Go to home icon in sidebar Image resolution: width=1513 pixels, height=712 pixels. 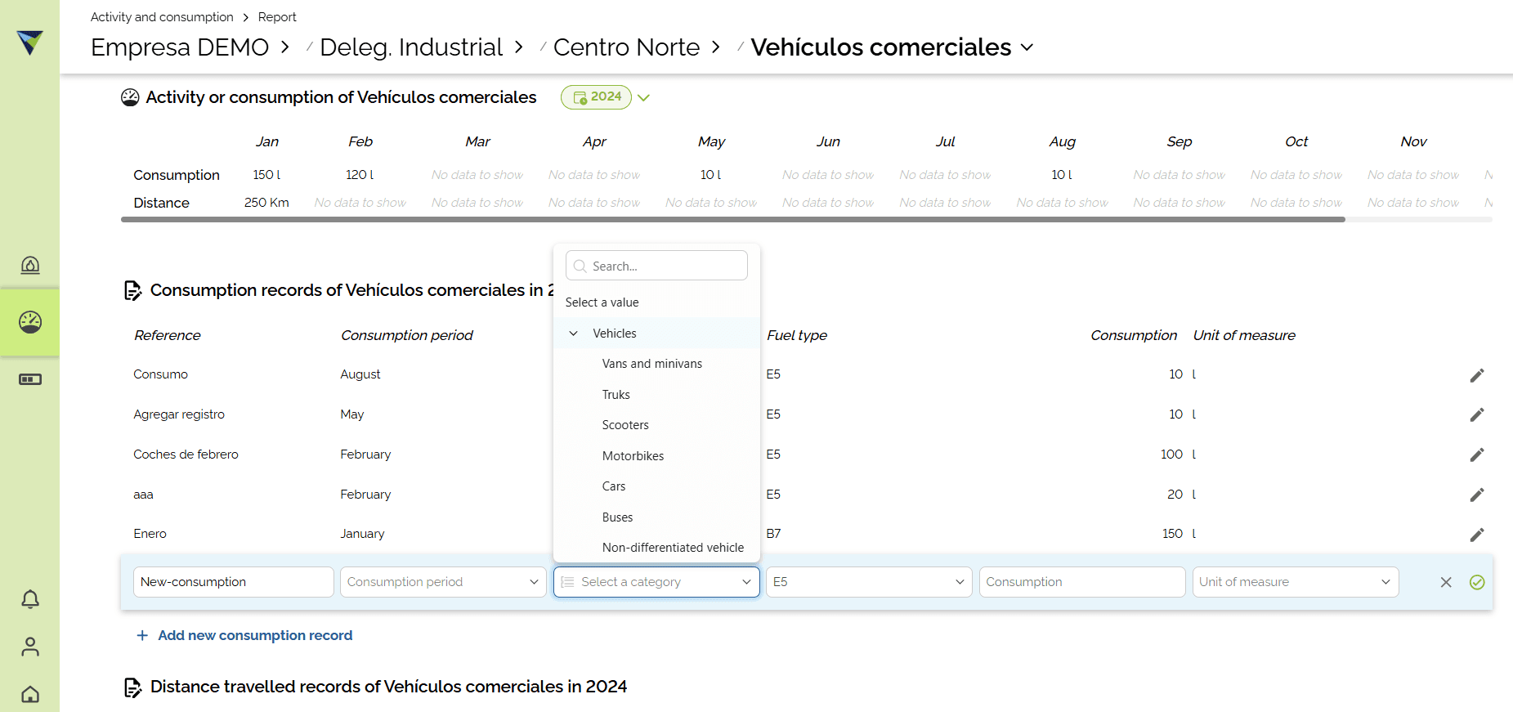click(30, 694)
